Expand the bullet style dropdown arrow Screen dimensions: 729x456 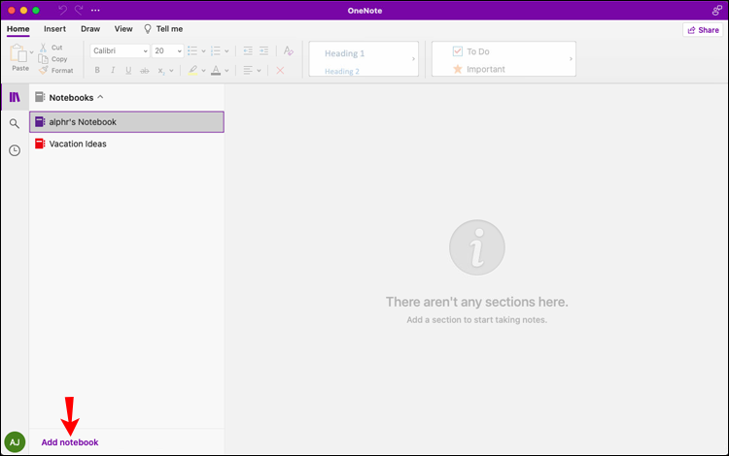pos(204,51)
